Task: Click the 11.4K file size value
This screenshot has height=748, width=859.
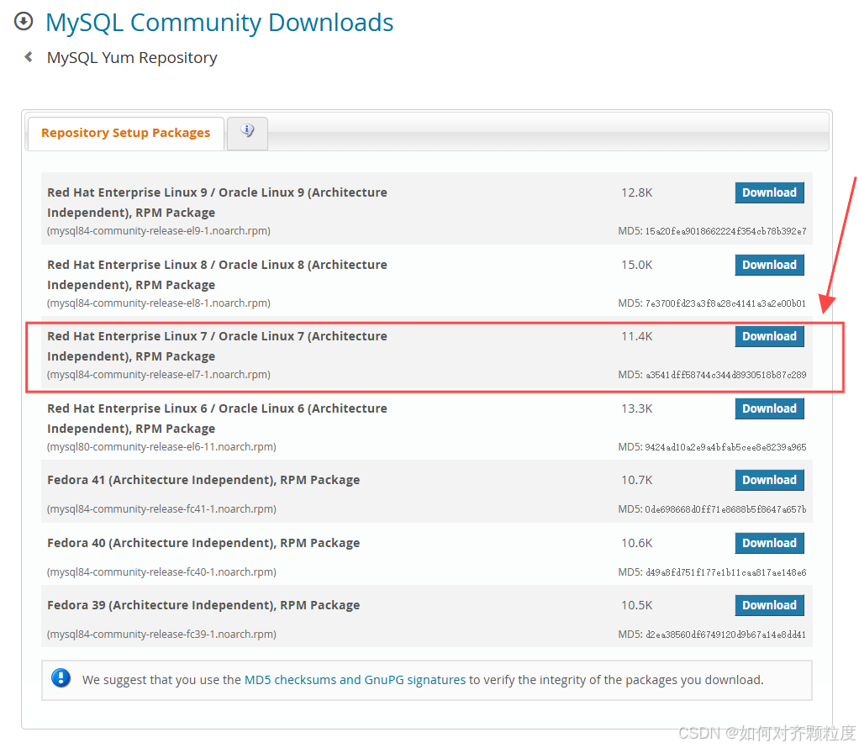Action: coord(636,336)
